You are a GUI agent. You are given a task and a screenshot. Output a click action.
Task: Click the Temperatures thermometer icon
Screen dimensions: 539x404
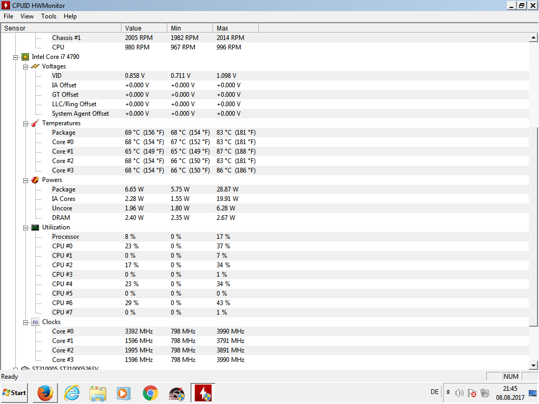[x=35, y=123]
